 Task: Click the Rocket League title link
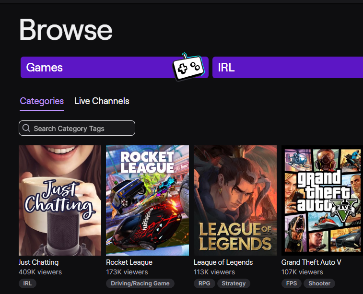[129, 262]
